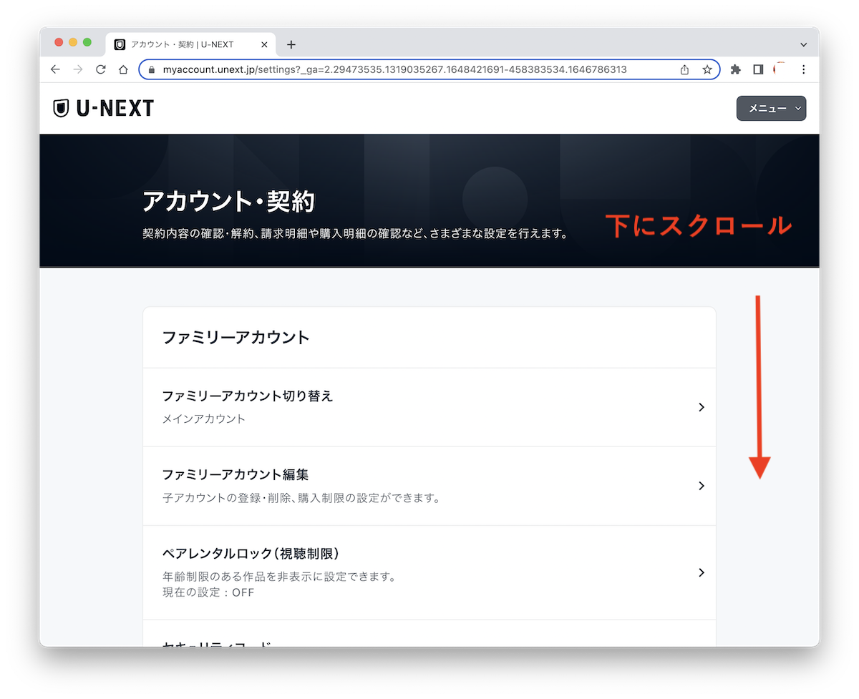Open the Chrome three-dot menu
The image size is (859, 699).
tap(803, 69)
